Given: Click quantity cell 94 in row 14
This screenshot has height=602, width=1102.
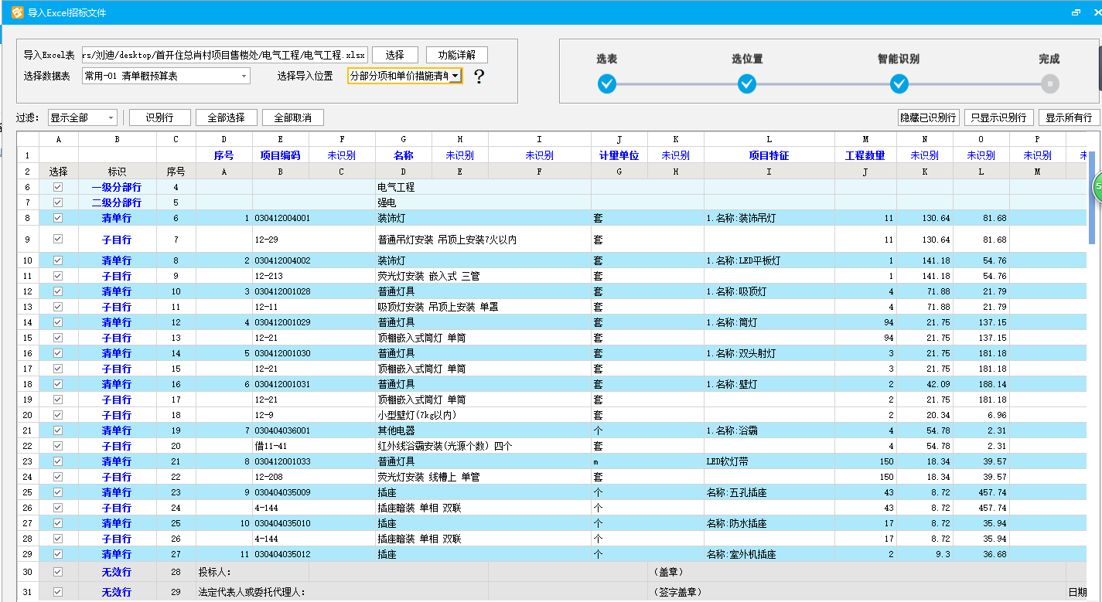Looking at the screenshot, I should pos(865,322).
